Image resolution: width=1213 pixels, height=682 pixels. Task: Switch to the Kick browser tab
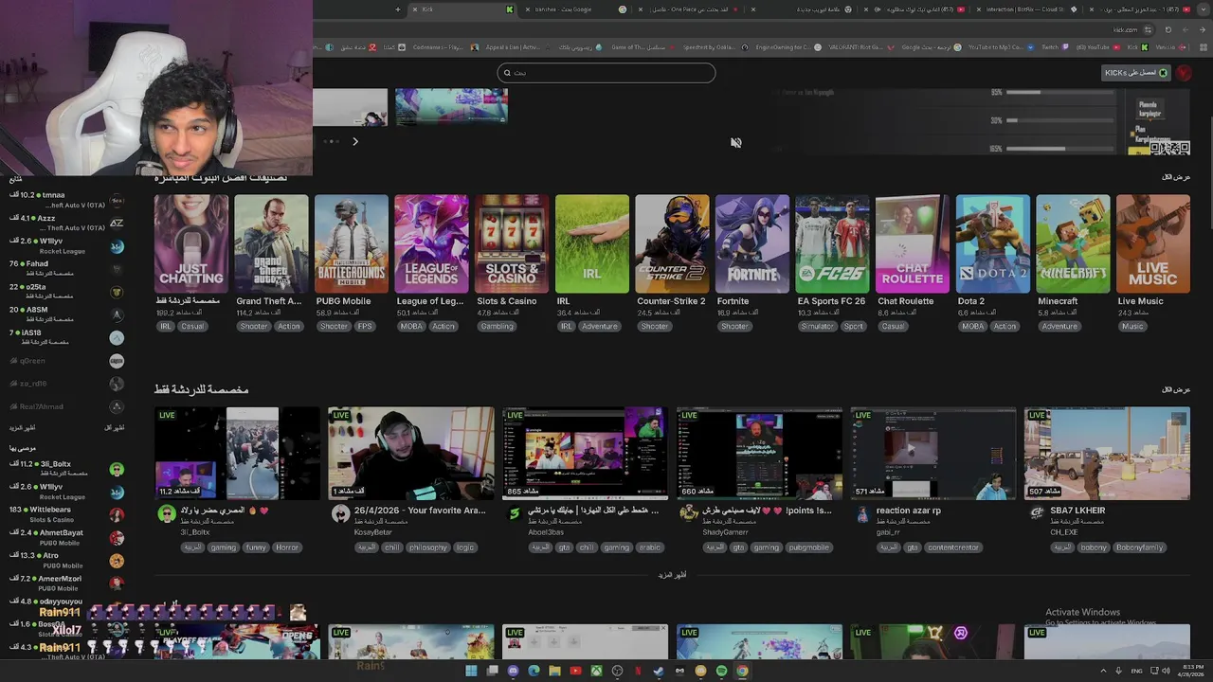(462, 9)
